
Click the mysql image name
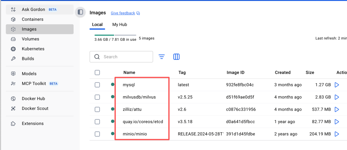point(129,85)
